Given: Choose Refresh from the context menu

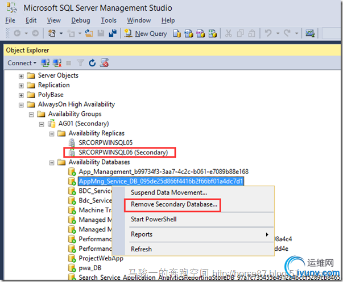Looking at the screenshot, I should pos(141,249).
